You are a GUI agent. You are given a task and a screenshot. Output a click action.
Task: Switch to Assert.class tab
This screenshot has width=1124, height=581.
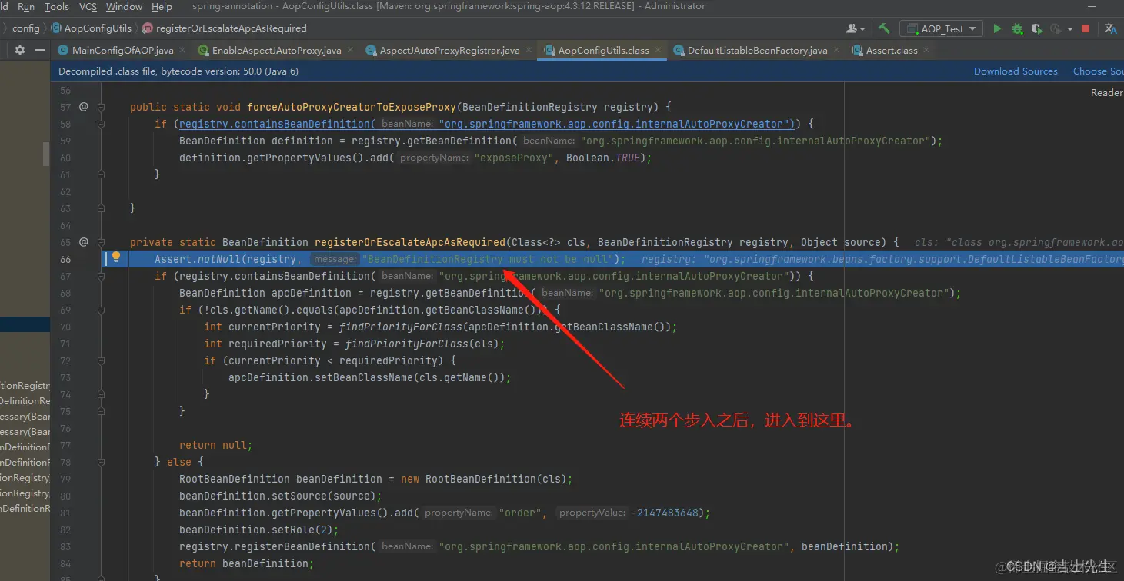tap(892, 50)
